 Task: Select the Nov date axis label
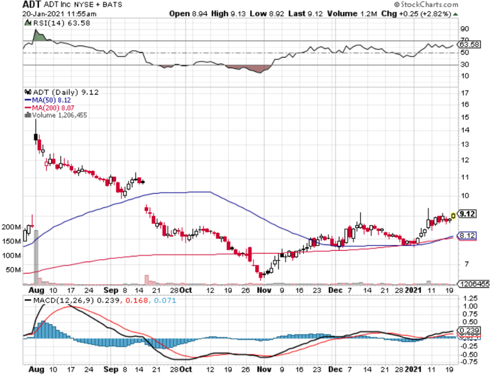(x=264, y=290)
